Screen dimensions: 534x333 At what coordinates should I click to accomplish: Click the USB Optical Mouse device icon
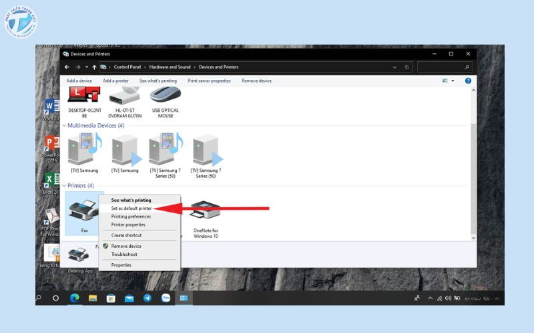click(165, 97)
